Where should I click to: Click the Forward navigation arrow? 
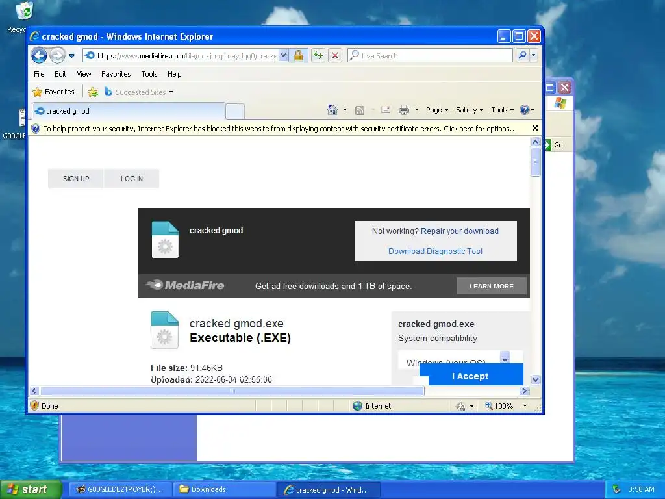click(57, 56)
